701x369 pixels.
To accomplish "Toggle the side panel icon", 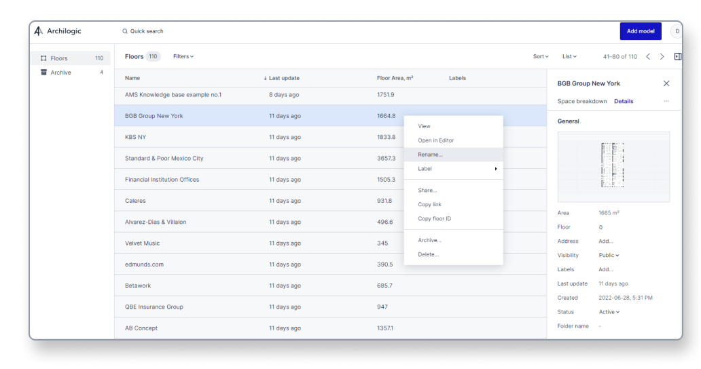I will pyautogui.click(x=678, y=57).
